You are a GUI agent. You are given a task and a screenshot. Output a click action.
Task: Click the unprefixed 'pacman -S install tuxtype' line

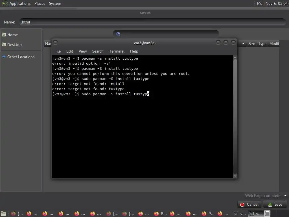pyautogui.click(x=110, y=68)
